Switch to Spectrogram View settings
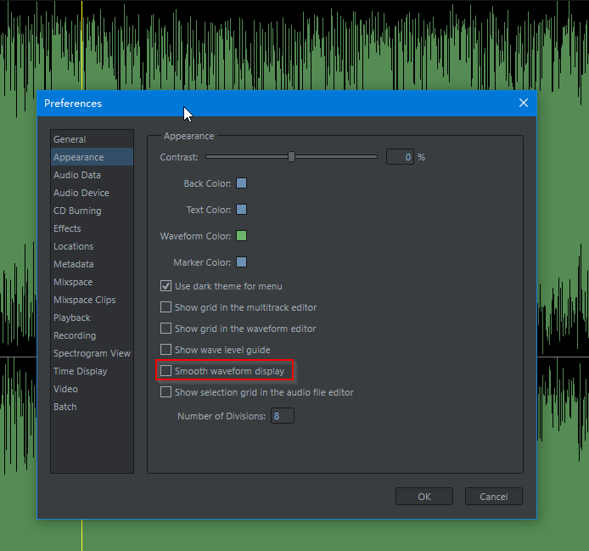 tap(92, 353)
